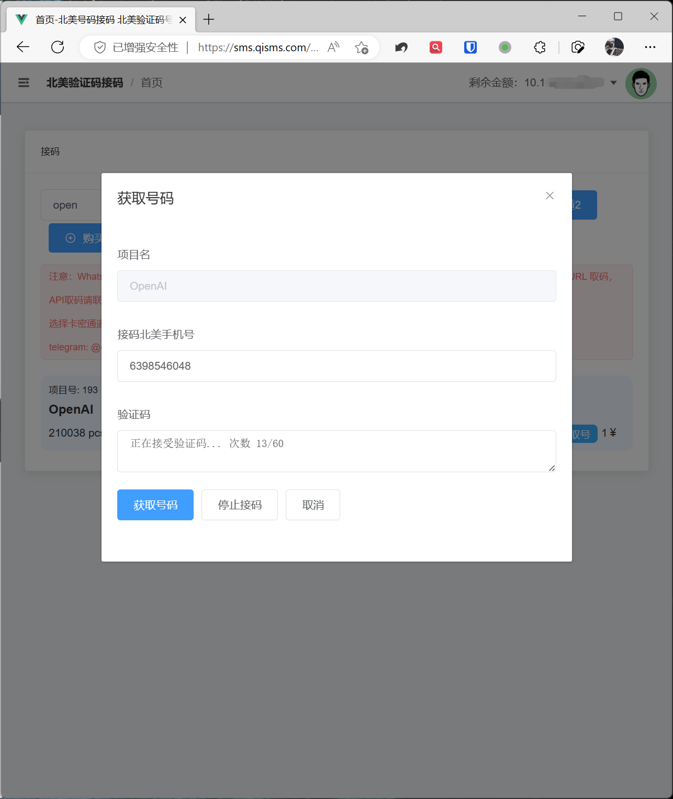Select the Bitwarden extension icon
Image resolution: width=673 pixels, height=799 pixels.
coord(469,47)
